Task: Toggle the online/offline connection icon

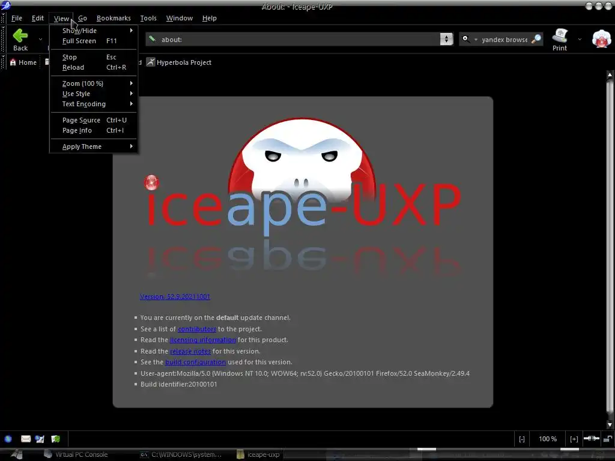Action: click(x=592, y=439)
